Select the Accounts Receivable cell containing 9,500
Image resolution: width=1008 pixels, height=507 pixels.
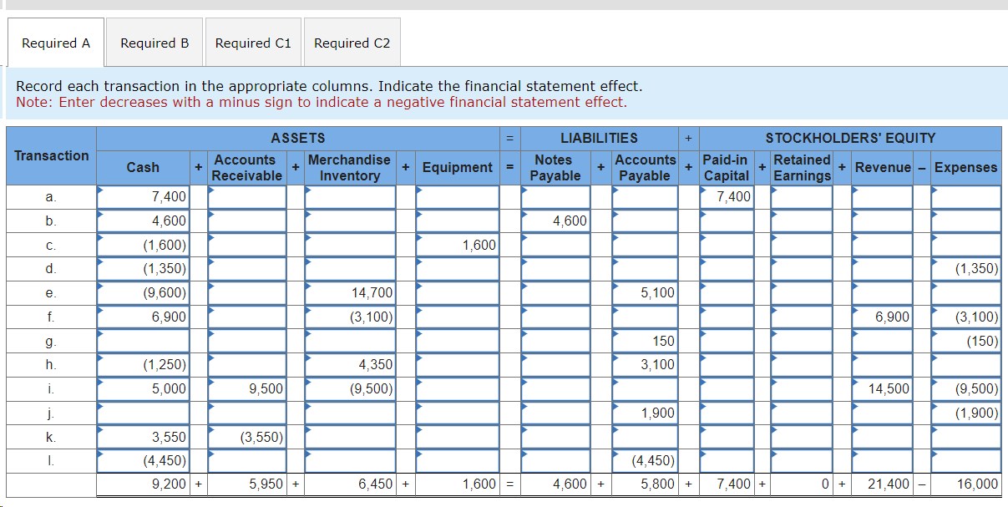point(246,388)
